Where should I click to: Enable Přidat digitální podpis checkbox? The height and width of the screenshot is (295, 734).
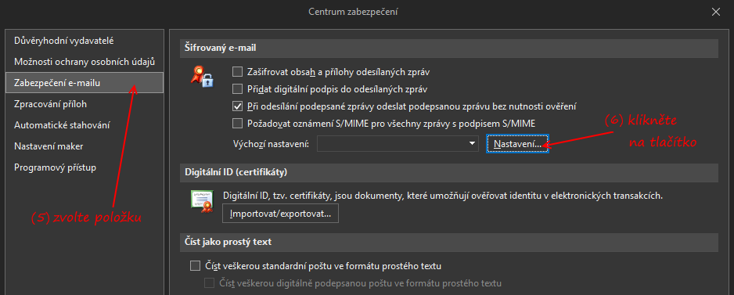coord(238,88)
